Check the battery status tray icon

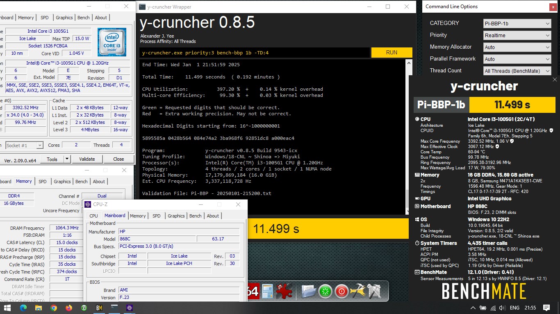(x=483, y=308)
